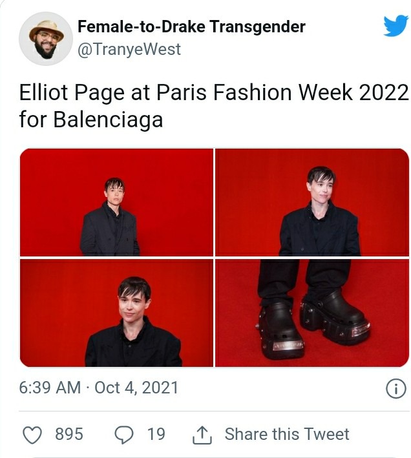Click the Elliot Page name in tweet text

[72, 92]
